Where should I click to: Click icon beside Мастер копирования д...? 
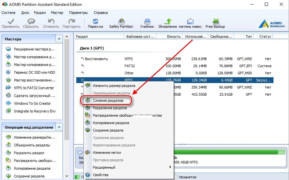click(x=8, y=57)
